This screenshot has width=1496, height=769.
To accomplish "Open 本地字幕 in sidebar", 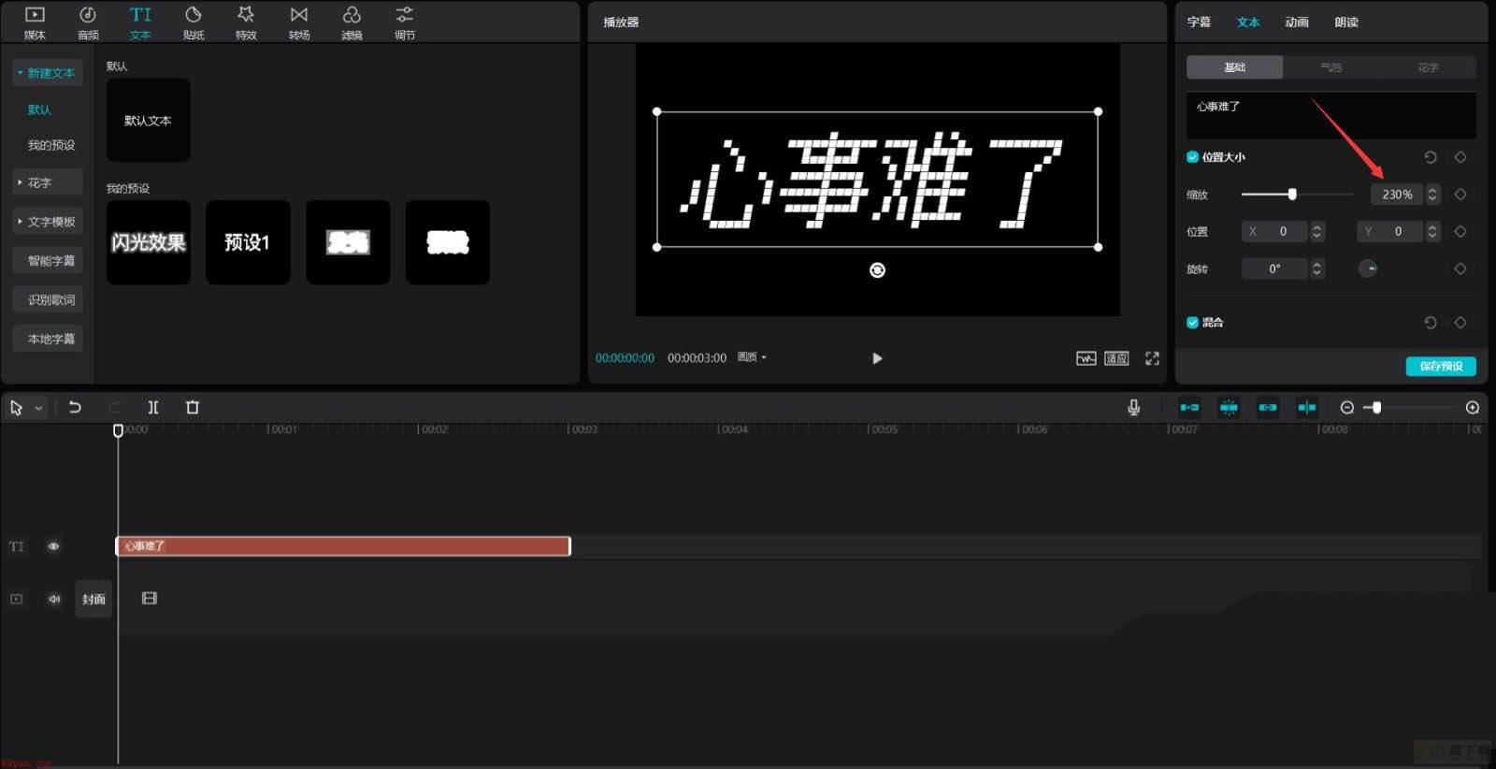I will click(x=48, y=339).
